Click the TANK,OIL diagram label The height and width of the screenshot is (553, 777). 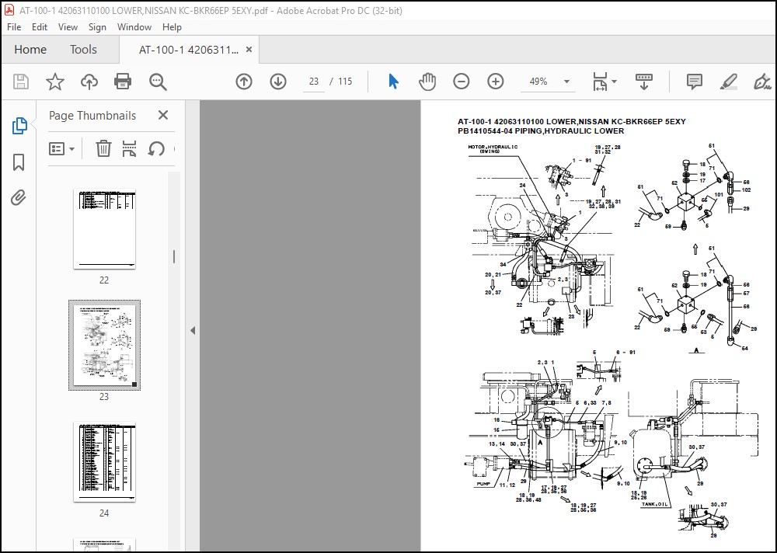(654, 504)
